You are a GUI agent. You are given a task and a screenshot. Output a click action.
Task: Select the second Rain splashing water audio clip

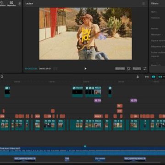[135, 159]
